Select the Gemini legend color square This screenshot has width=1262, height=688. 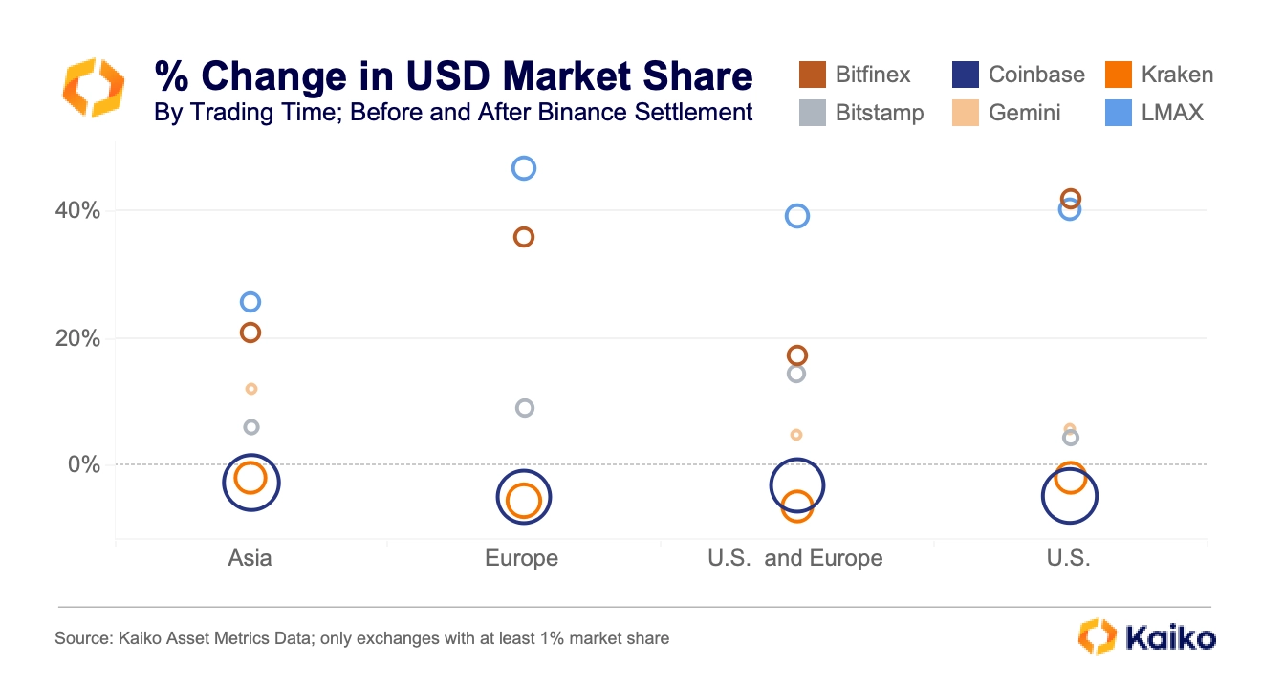(966, 112)
